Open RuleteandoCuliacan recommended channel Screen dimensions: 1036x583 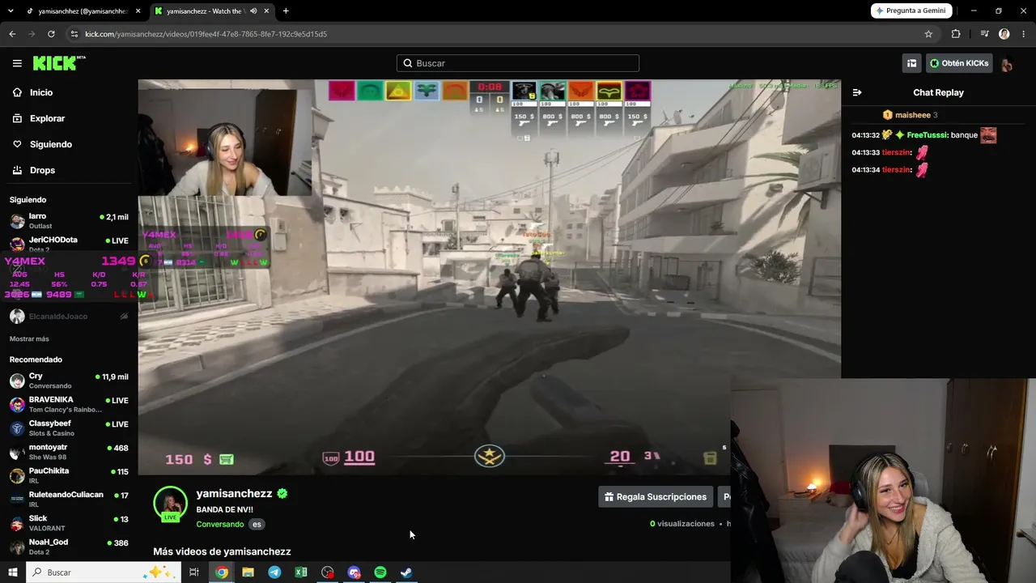[x=69, y=499]
